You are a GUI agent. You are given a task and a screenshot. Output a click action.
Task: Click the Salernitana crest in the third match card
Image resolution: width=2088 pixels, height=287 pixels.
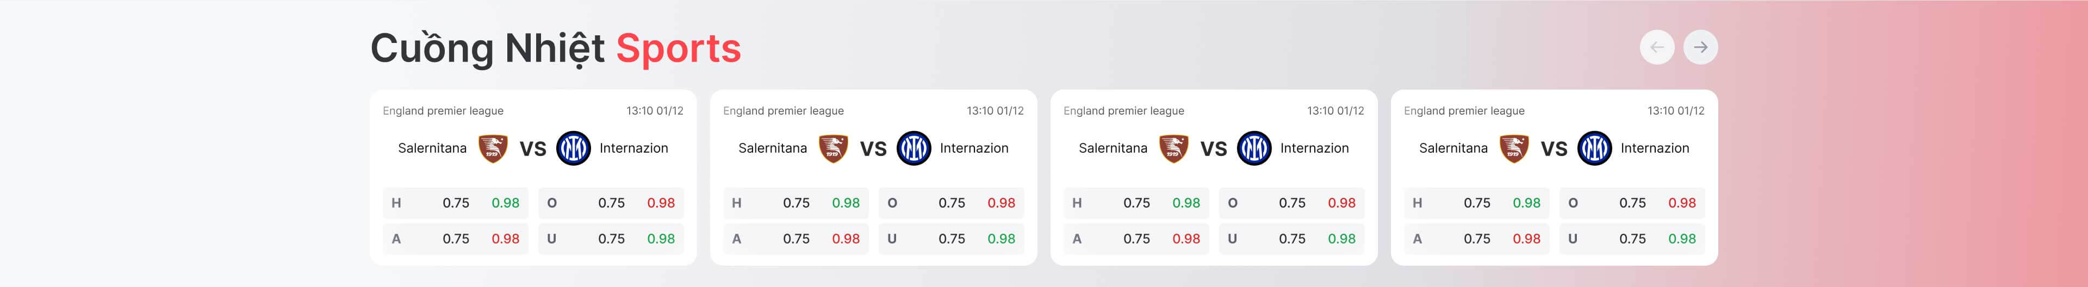(x=1174, y=148)
